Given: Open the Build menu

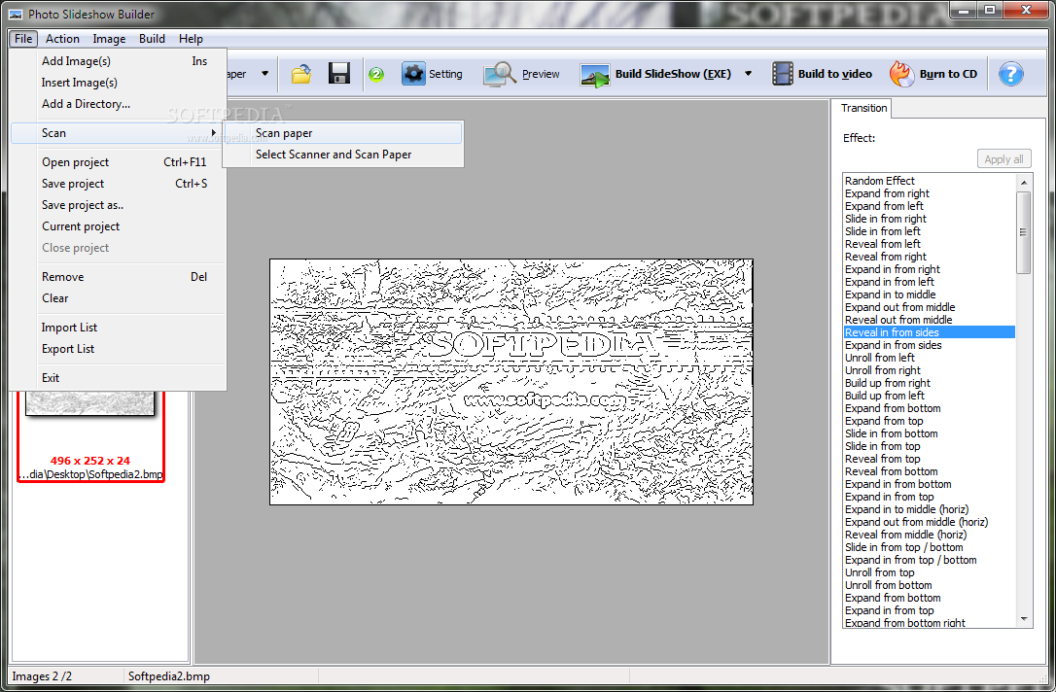Looking at the screenshot, I should click(153, 38).
